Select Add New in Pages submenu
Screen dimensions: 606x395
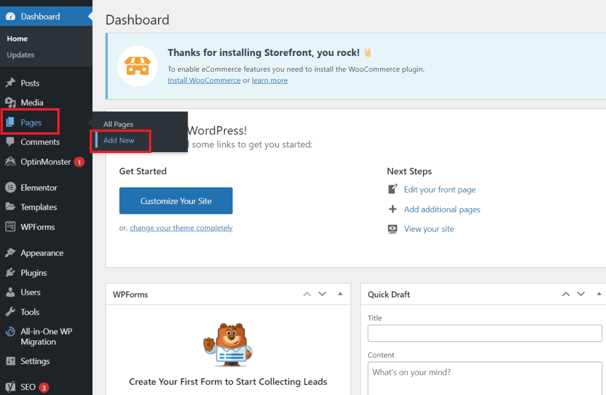(119, 140)
